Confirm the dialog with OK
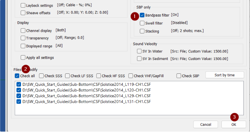 pos(234,124)
